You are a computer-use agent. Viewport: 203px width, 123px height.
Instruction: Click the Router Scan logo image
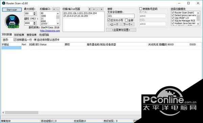[x=12, y=22]
